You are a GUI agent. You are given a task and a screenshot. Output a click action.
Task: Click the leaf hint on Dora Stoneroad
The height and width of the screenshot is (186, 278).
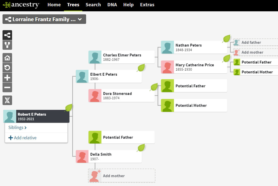tap(154, 87)
